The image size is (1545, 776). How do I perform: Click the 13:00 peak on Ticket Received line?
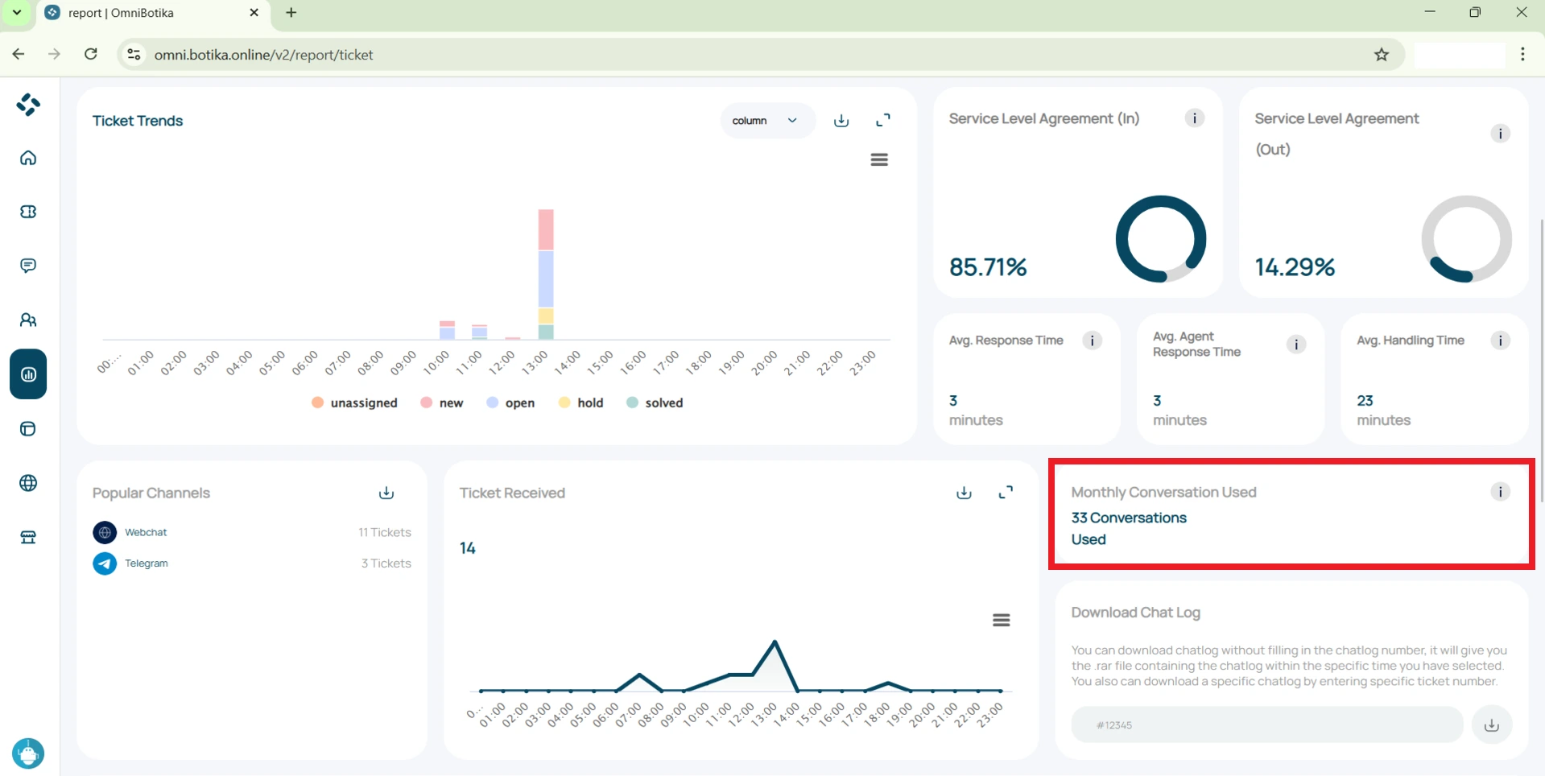(775, 642)
